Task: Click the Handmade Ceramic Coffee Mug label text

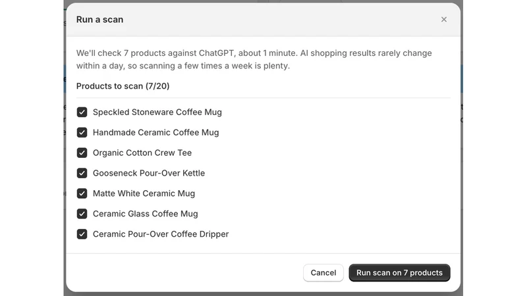Action: click(x=155, y=132)
